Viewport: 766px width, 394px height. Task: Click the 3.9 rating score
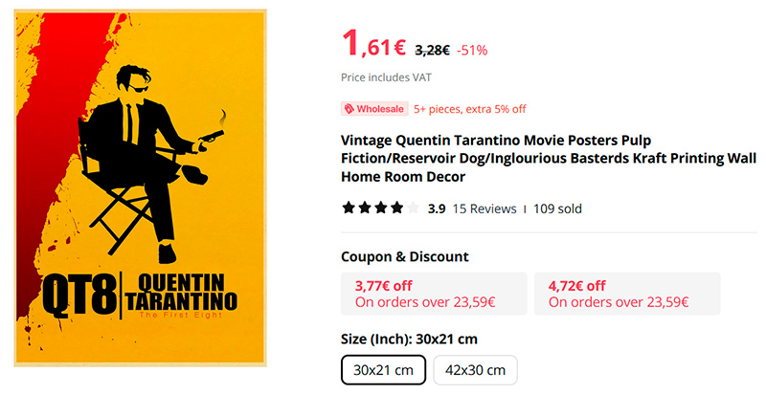point(437,208)
